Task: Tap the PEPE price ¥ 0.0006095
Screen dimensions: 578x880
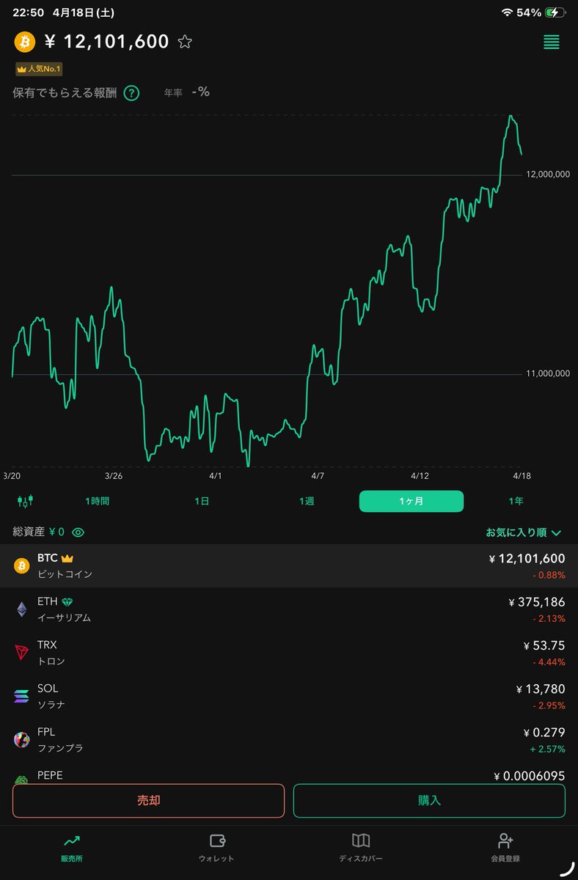Action: tap(529, 776)
